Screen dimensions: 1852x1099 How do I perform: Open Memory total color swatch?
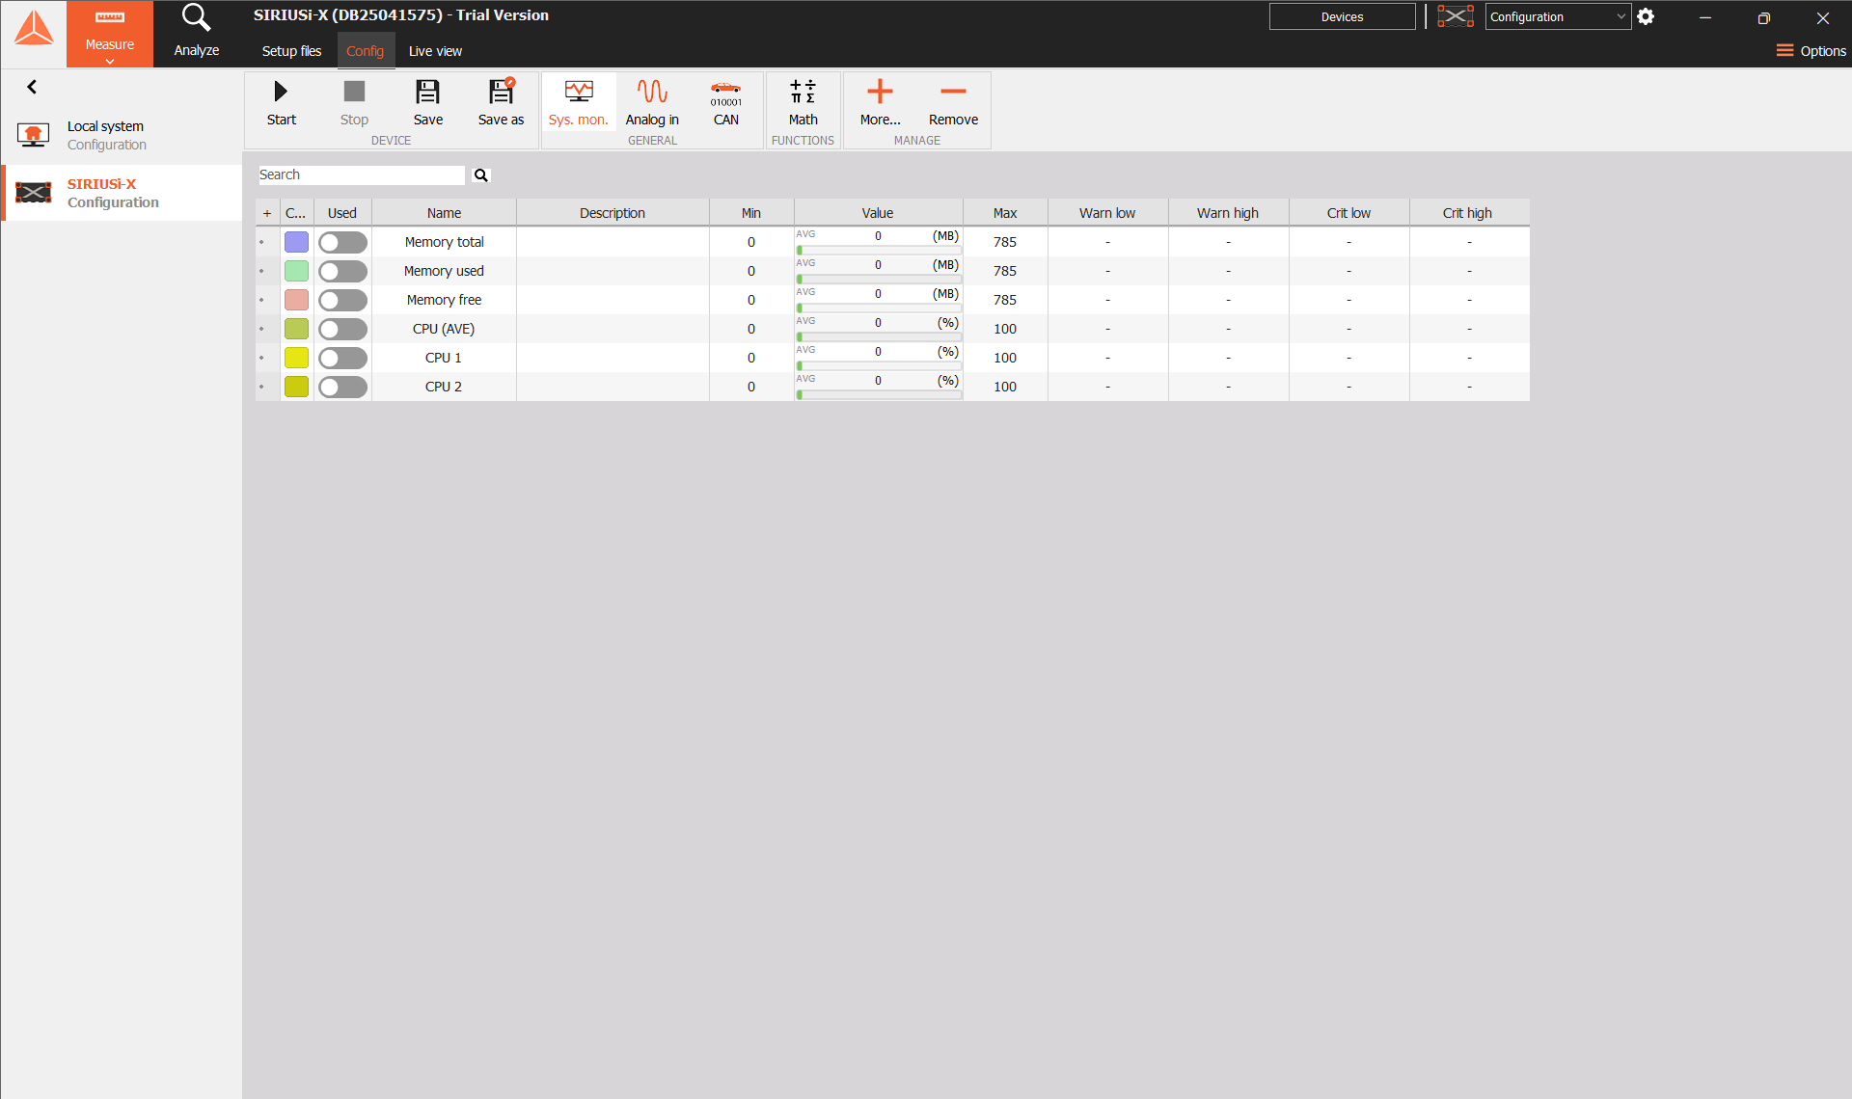click(x=296, y=242)
